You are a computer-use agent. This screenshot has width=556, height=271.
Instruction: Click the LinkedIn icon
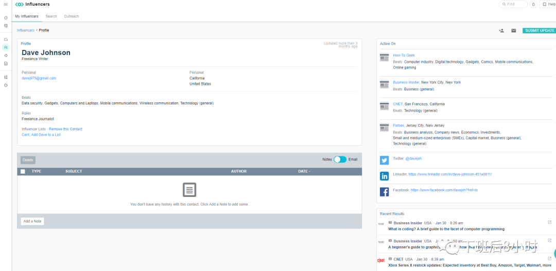(385, 176)
